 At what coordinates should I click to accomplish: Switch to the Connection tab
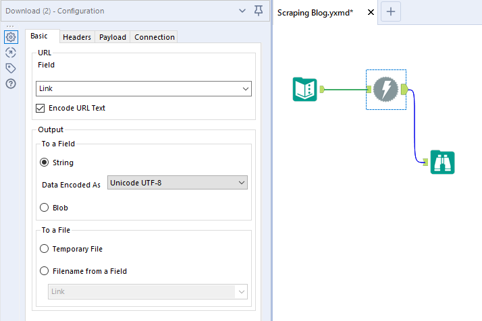155,37
